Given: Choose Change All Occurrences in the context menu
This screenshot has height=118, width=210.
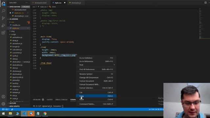Looking at the screenshot, I should [x=96, y=78].
